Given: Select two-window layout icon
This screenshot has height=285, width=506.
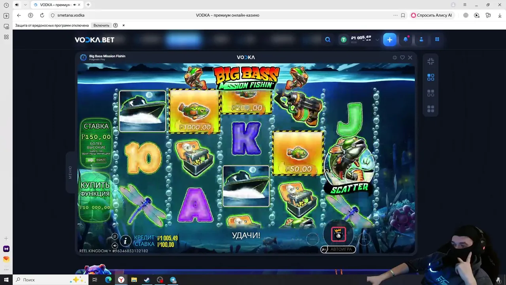Looking at the screenshot, I should click(430, 77).
